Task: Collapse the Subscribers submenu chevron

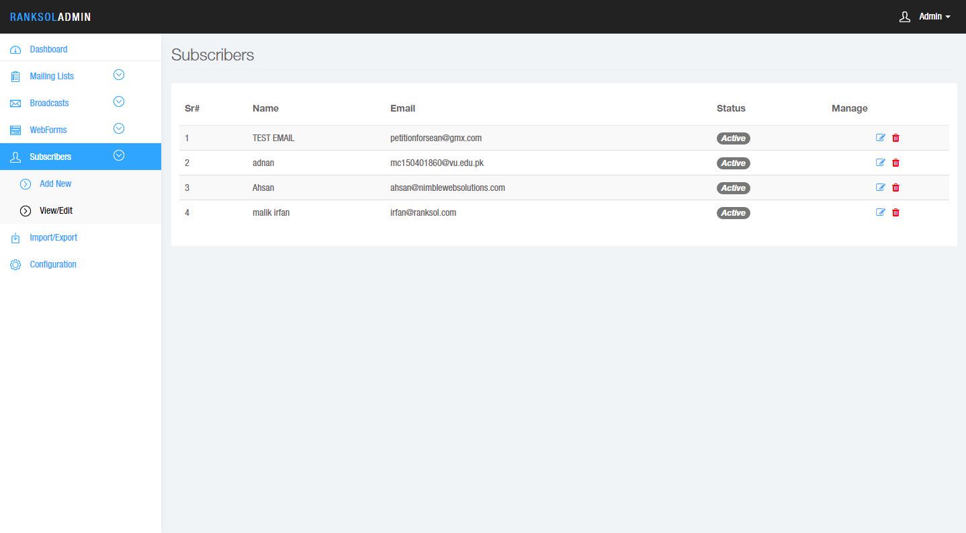Action: [119, 155]
